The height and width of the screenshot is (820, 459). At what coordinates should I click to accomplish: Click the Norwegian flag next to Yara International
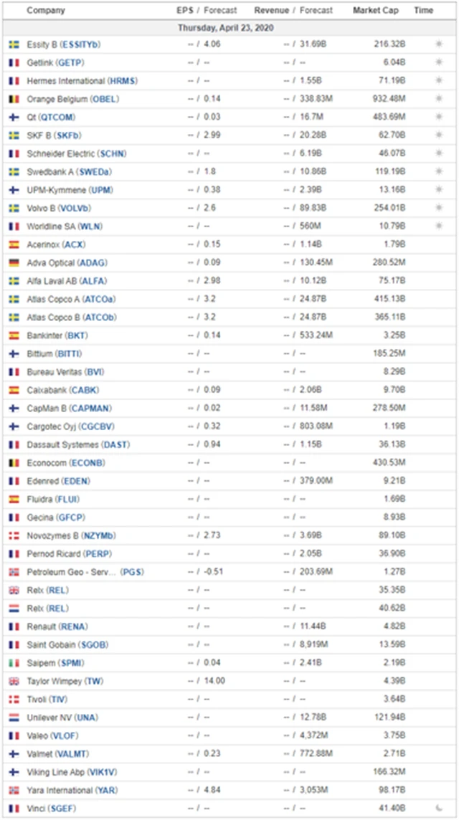[14, 790]
